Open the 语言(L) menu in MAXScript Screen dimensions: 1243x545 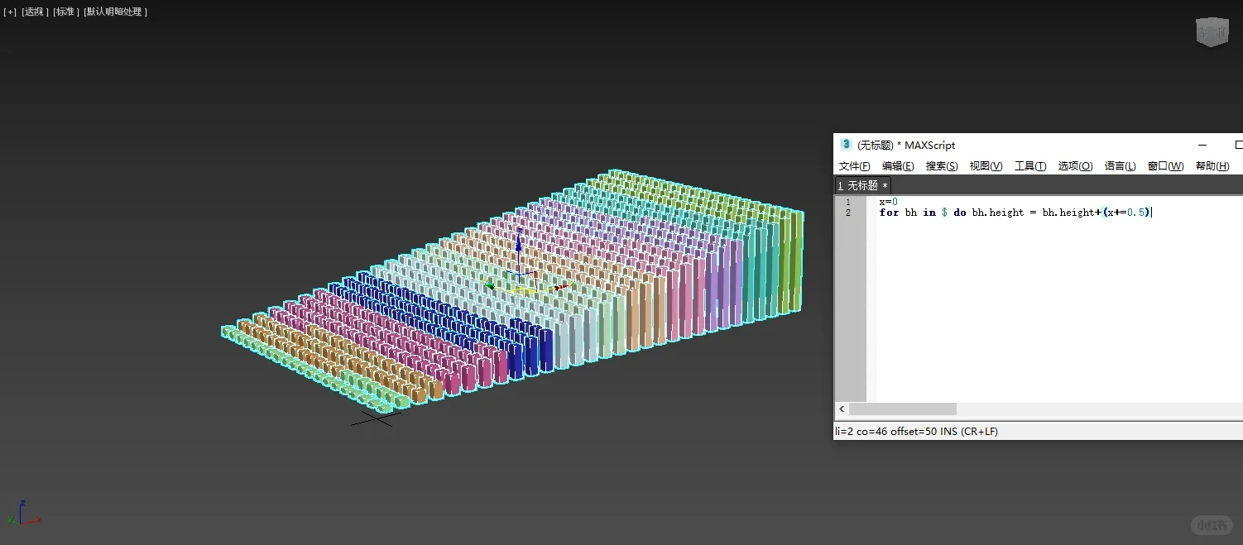(x=1120, y=165)
